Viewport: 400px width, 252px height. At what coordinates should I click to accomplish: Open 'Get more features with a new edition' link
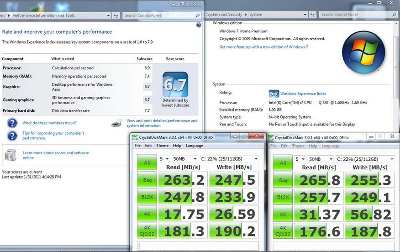(263, 47)
